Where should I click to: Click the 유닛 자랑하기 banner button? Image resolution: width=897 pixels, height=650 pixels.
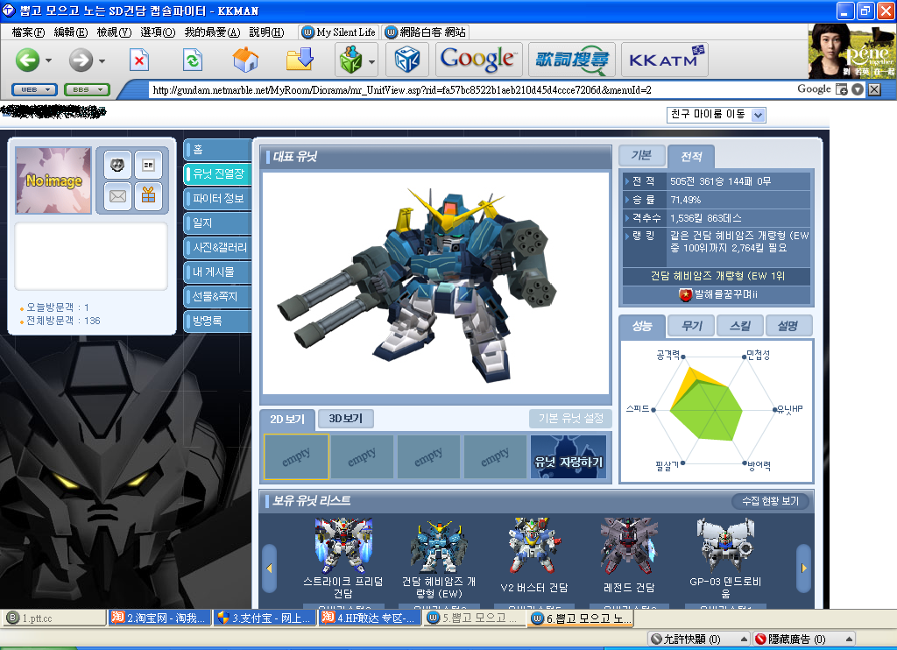[x=569, y=456]
